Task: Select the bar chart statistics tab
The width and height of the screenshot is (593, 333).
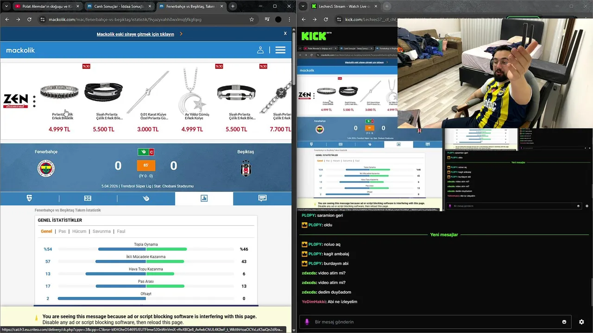Action: click(204, 198)
